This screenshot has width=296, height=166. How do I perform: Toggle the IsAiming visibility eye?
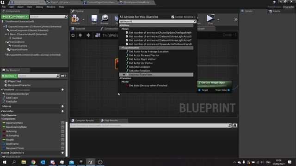[63, 131]
